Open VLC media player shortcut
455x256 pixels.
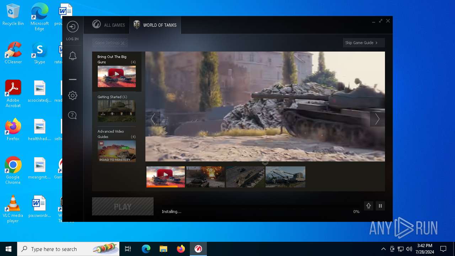coord(13,209)
